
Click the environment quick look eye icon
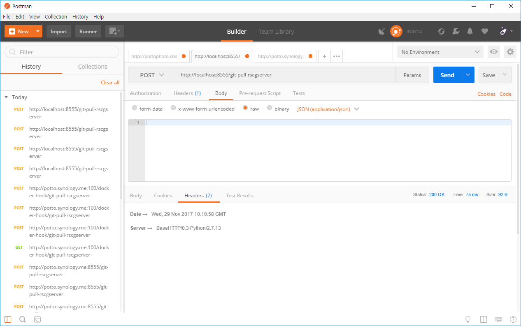[494, 52]
